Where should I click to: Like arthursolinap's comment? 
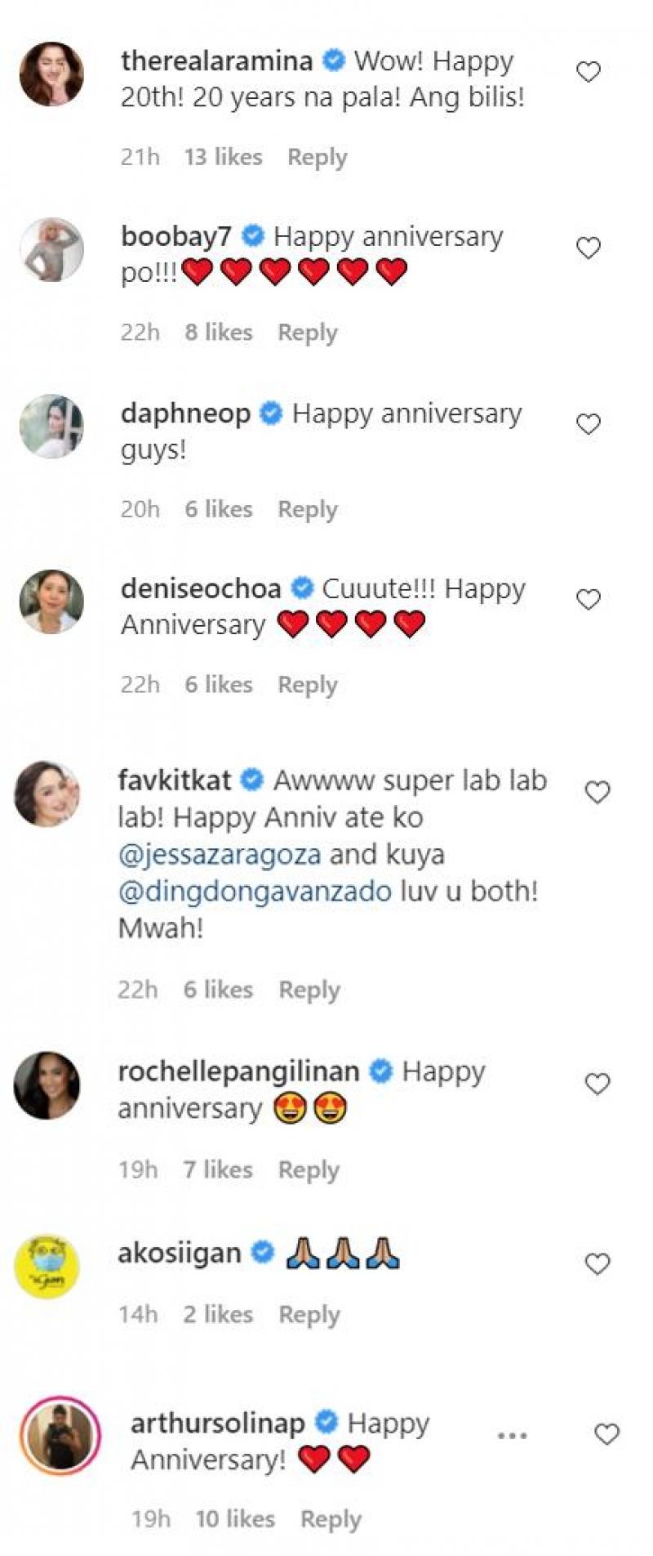tap(606, 1434)
